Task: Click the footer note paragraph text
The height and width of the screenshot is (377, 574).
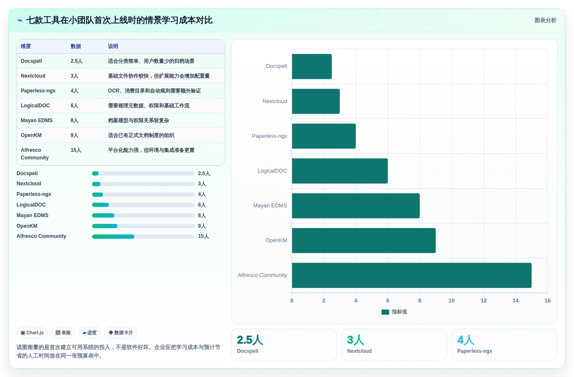Action: coord(118,351)
